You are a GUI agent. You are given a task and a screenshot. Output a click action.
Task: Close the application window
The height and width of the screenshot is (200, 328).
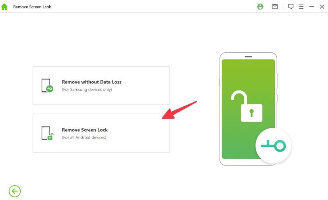click(322, 7)
